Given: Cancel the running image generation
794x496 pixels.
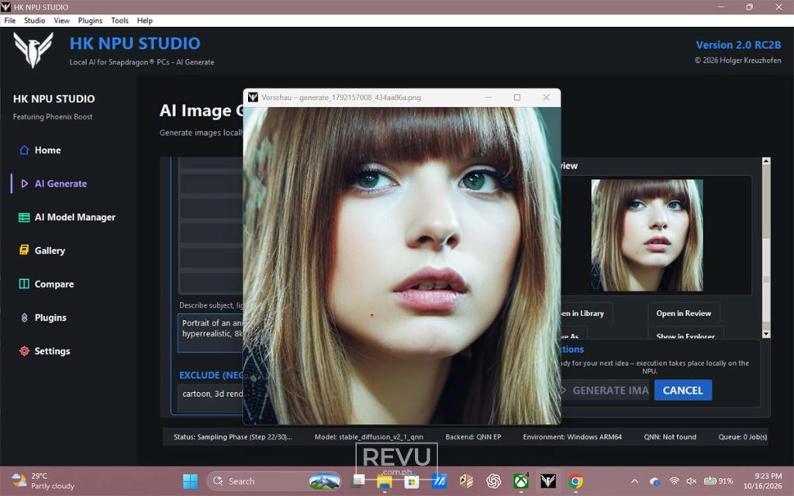Looking at the screenshot, I should [x=682, y=391].
